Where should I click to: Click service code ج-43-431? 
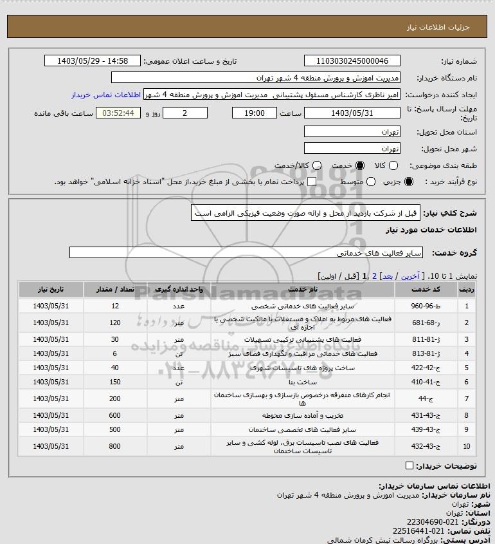tap(426, 415)
